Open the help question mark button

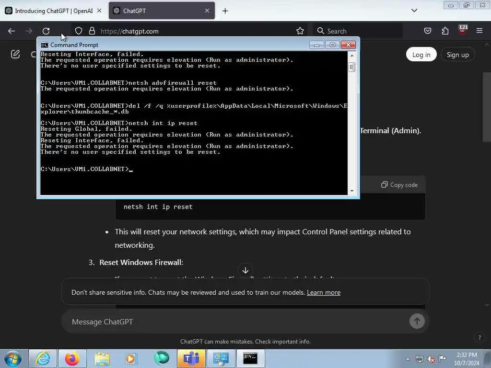(479, 337)
